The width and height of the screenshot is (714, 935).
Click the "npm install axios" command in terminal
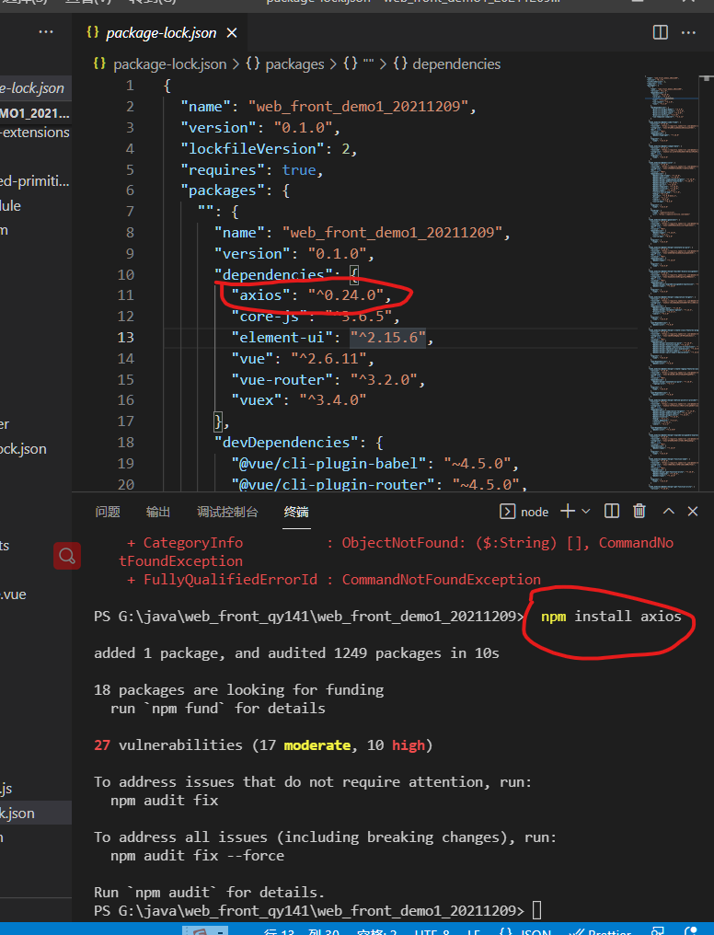pos(611,616)
